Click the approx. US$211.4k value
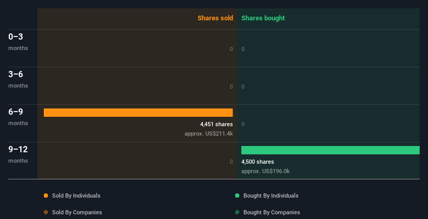The height and width of the screenshot is (219, 428). 209,134
